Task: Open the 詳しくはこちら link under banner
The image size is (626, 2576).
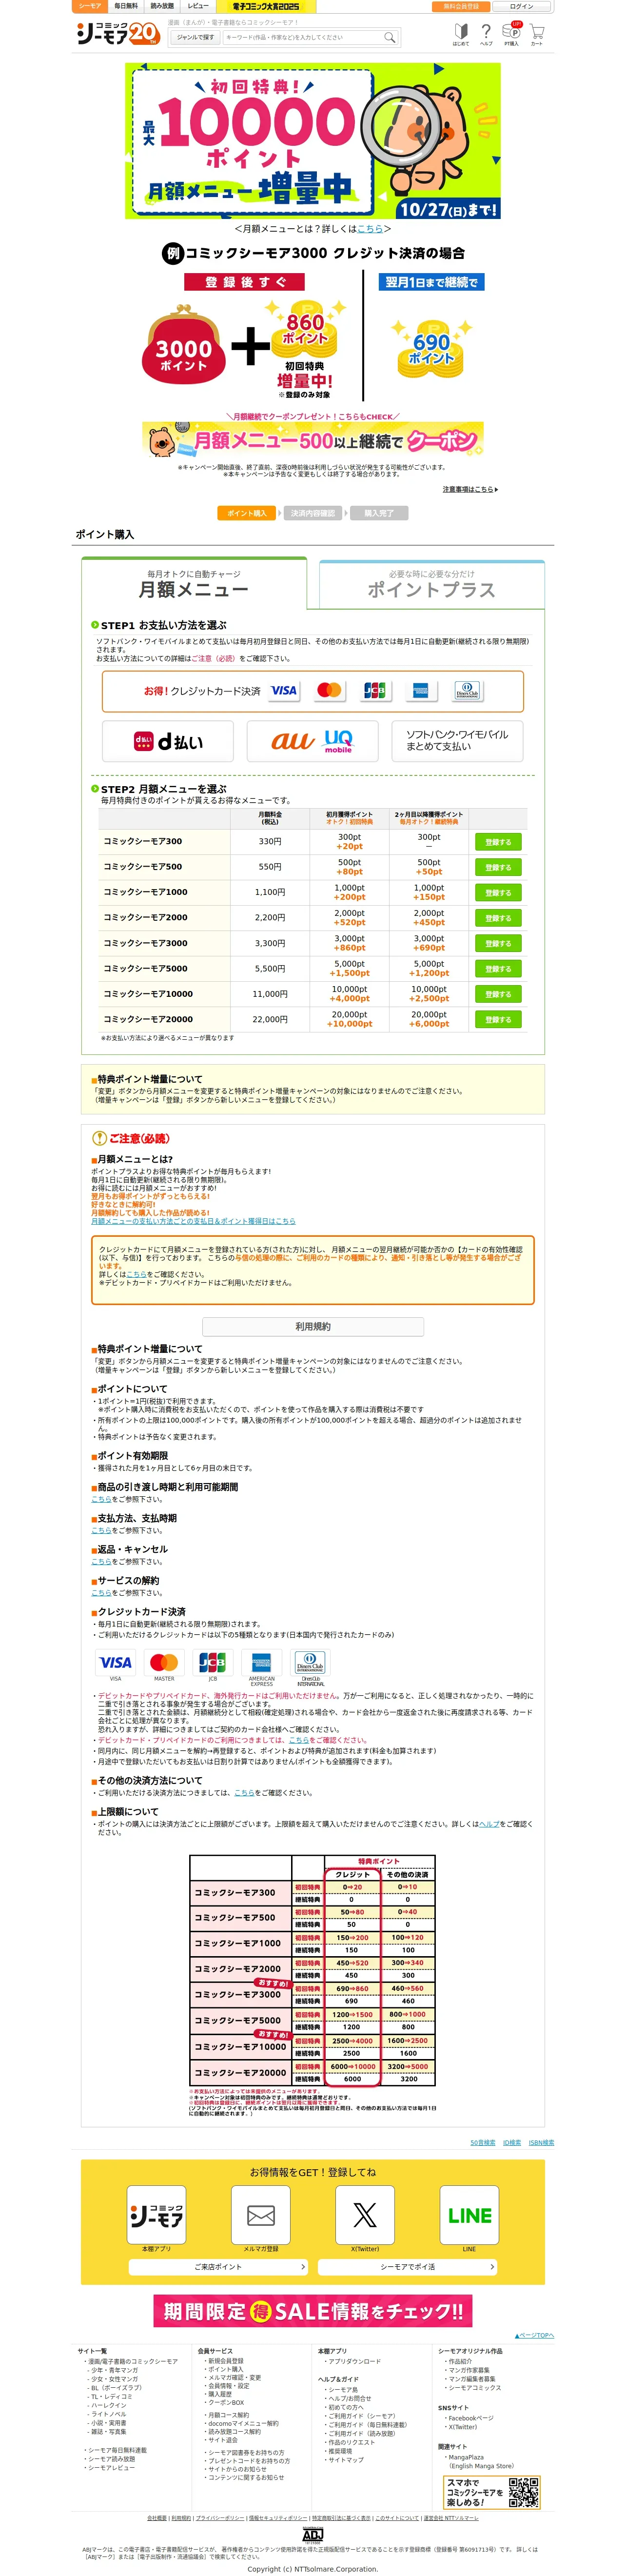Action: click(370, 229)
